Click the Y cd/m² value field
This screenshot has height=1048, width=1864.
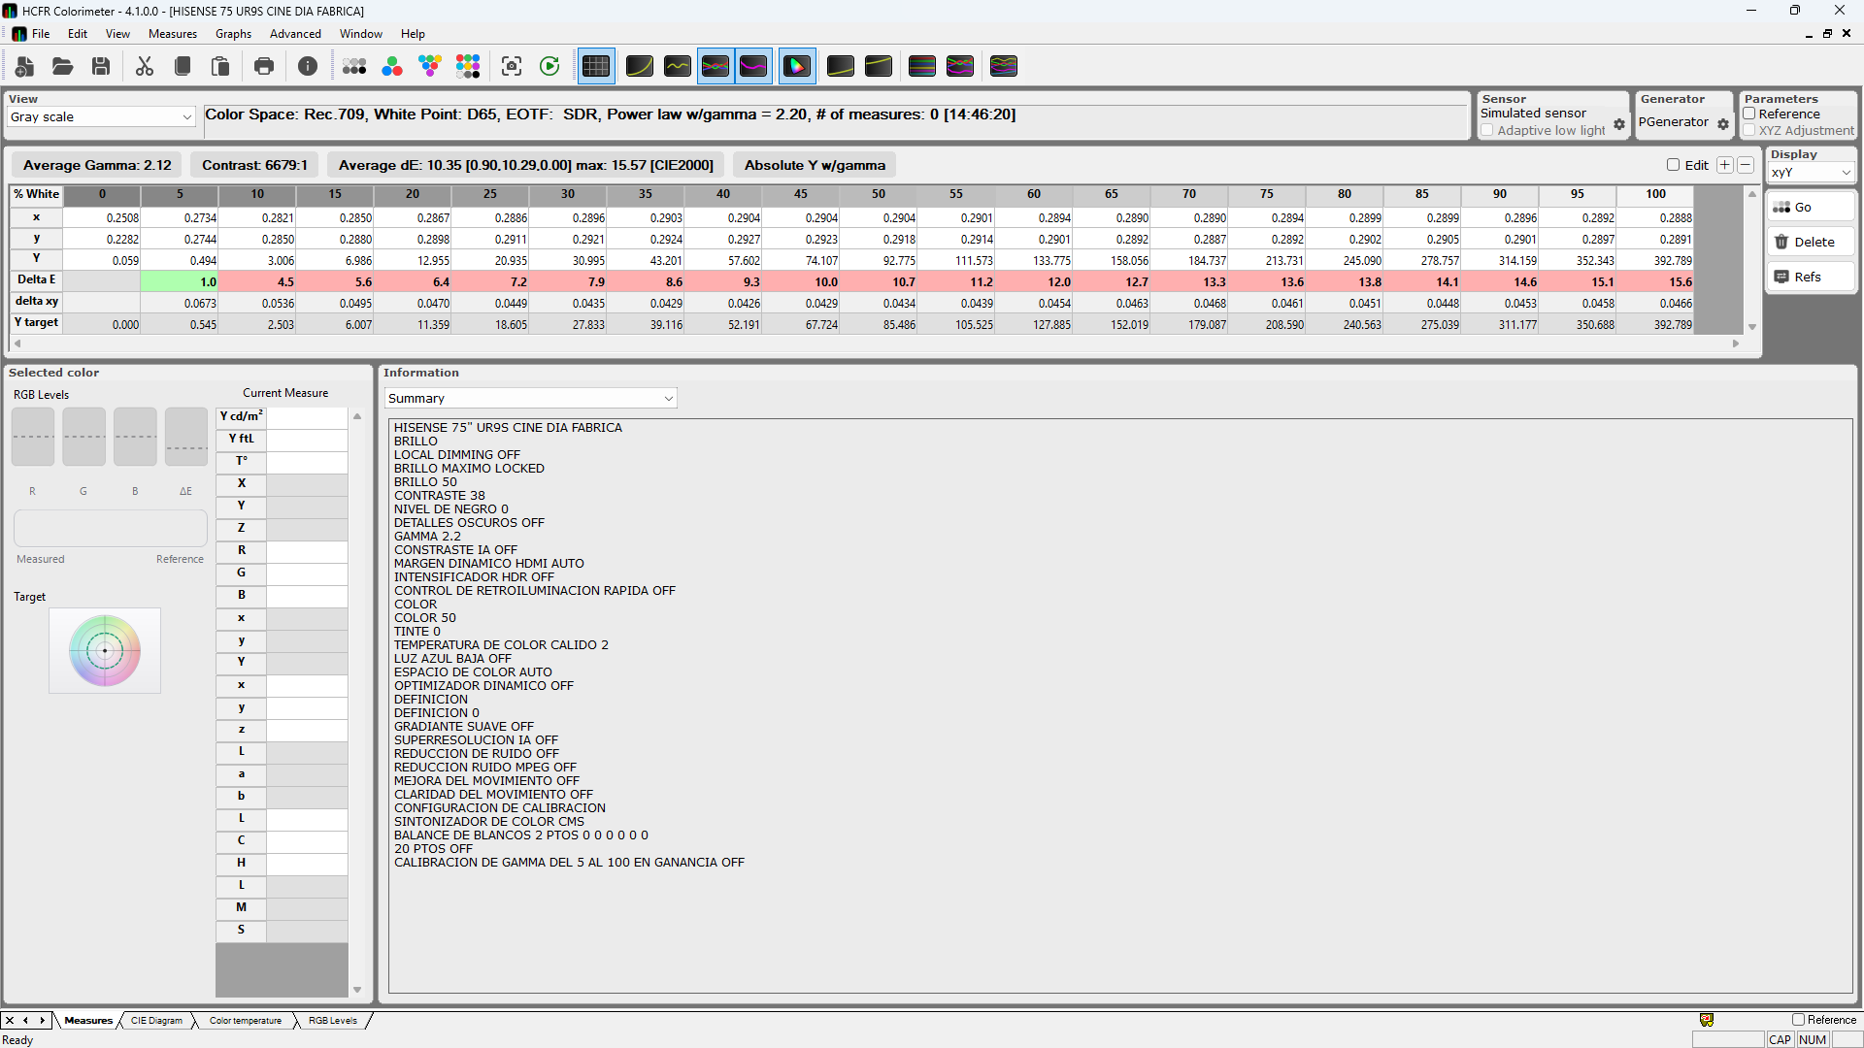307,416
